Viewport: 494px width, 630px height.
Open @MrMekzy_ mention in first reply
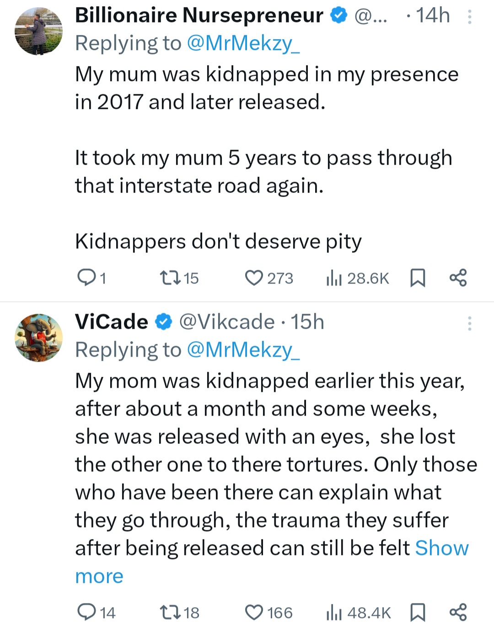tap(243, 43)
